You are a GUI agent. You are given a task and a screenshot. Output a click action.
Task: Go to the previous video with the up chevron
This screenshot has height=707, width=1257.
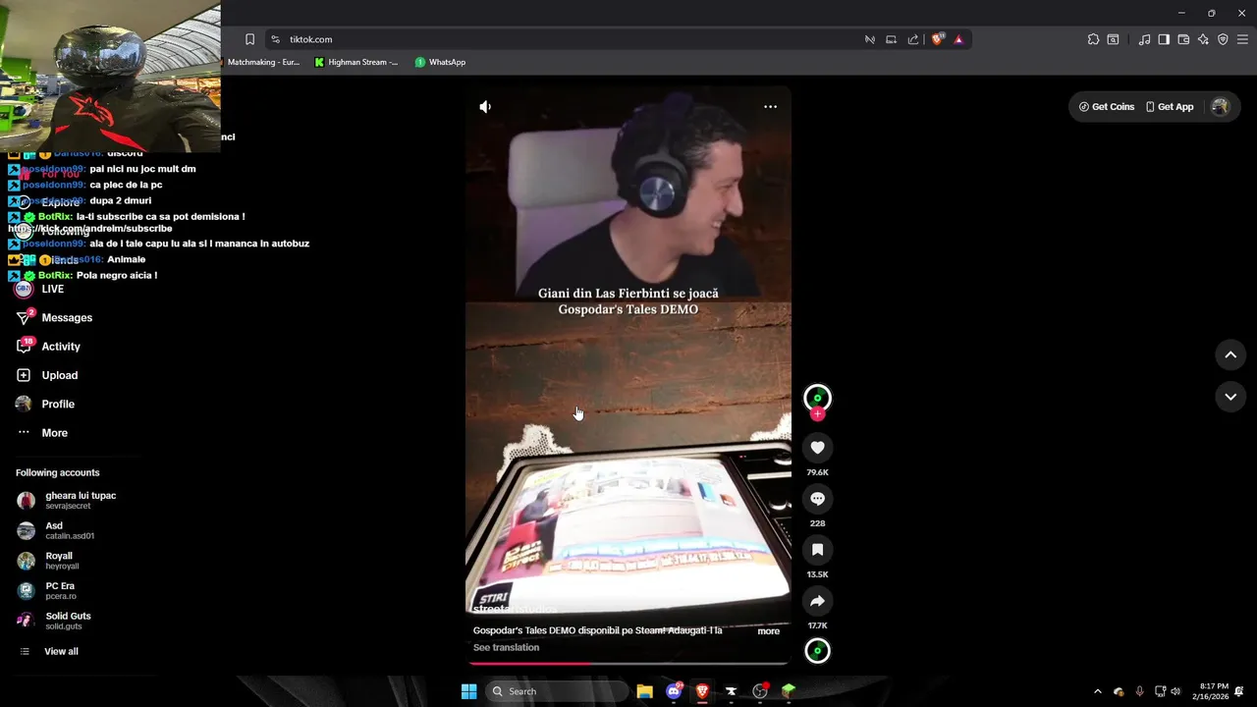[1230, 354]
